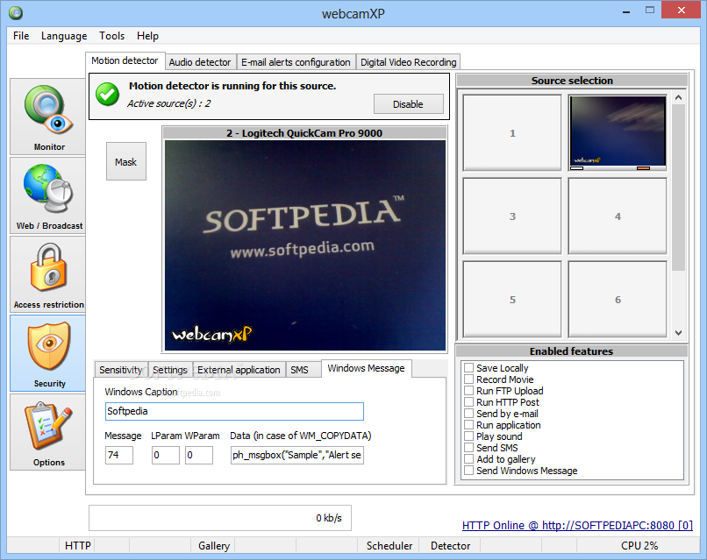Click the LParam input field

click(166, 455)
